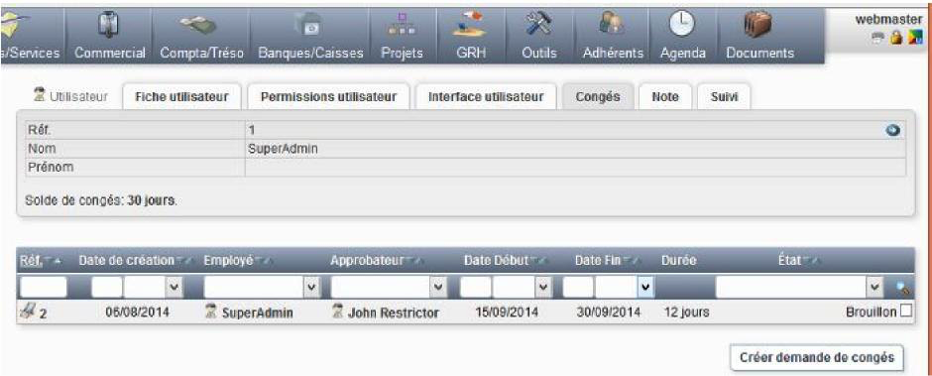Open employee SuperAdmin link in table row
Screen dimensions: 932x376
pyautogui.click(x=257, y=312)
